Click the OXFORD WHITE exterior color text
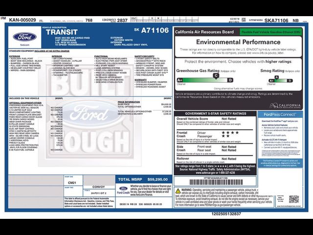Image resolution: width=313 pixels, height=235 pixels. (x=123, y=40)
